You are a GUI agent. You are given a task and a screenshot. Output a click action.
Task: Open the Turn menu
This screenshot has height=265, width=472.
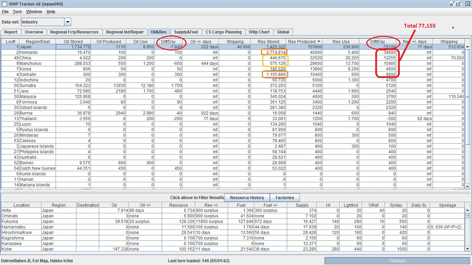pyautogui.click(x=17, y=12)
